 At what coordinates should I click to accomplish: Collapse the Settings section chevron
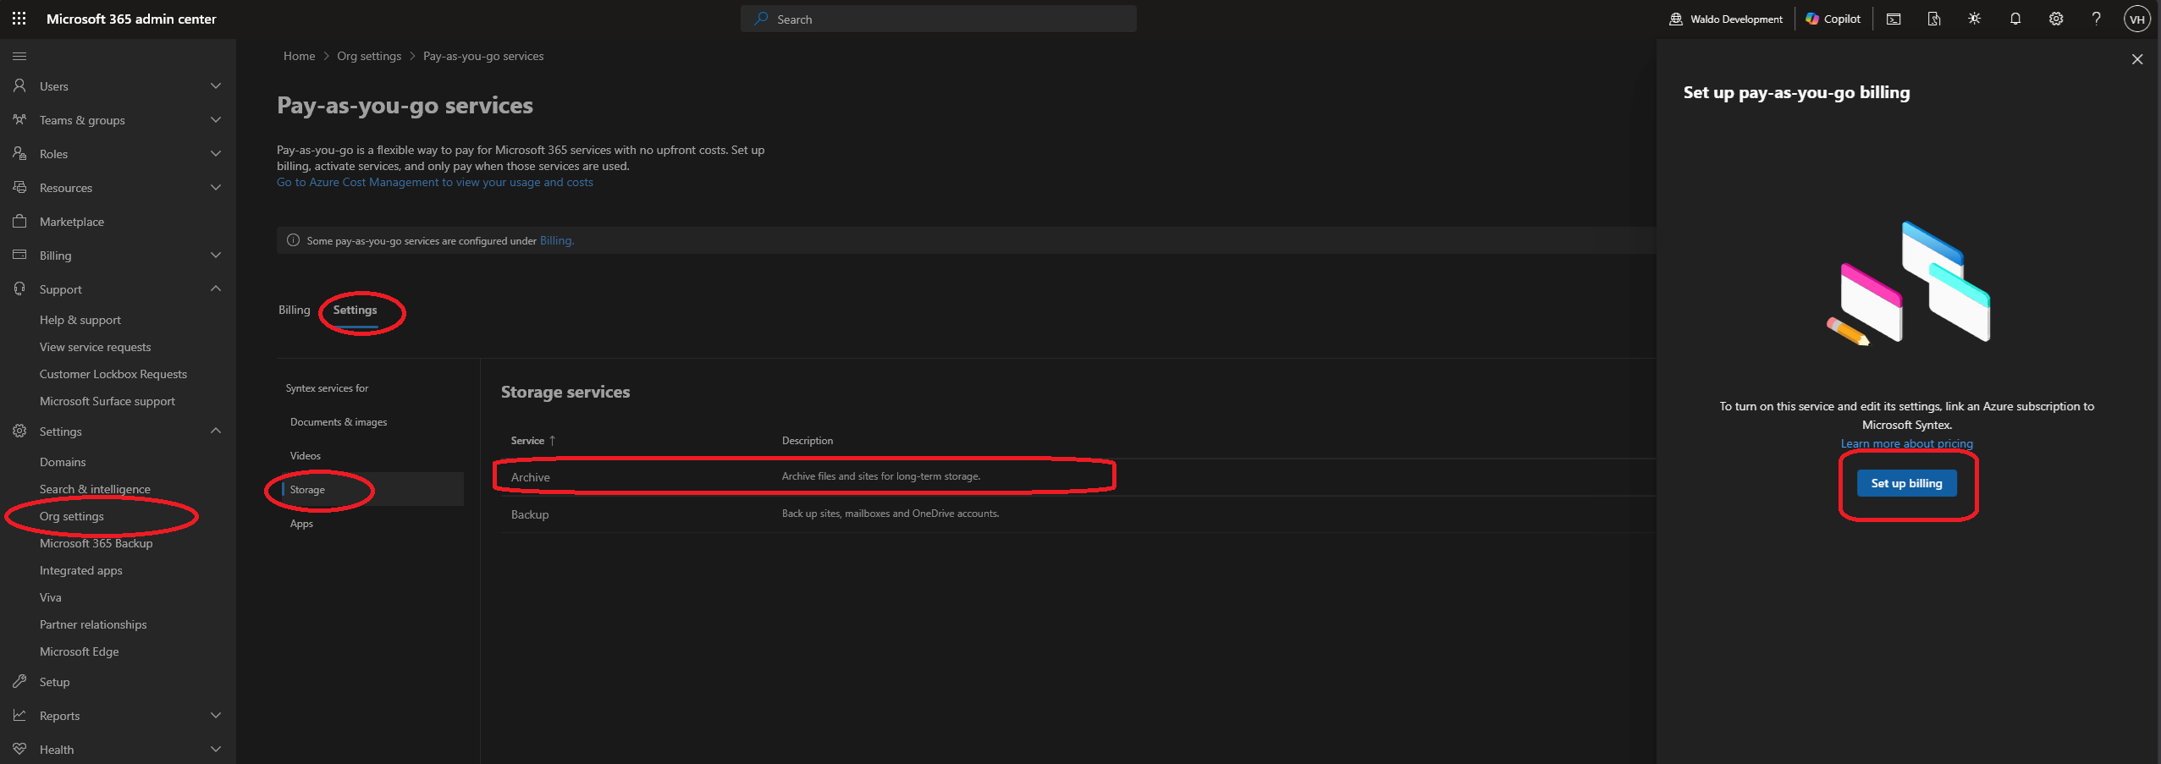tap(216, 431)
